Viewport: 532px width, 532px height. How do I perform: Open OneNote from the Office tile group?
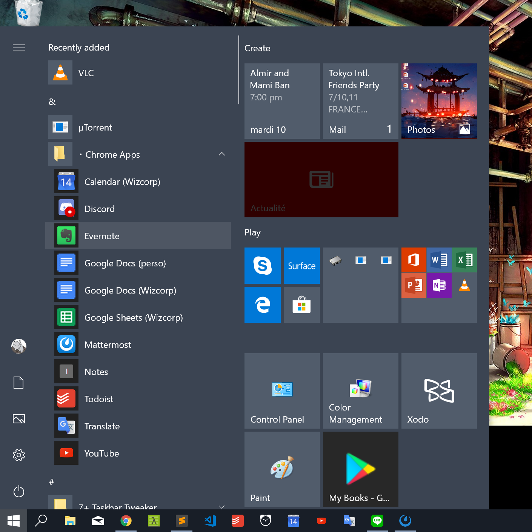click(x=439, y=285)
